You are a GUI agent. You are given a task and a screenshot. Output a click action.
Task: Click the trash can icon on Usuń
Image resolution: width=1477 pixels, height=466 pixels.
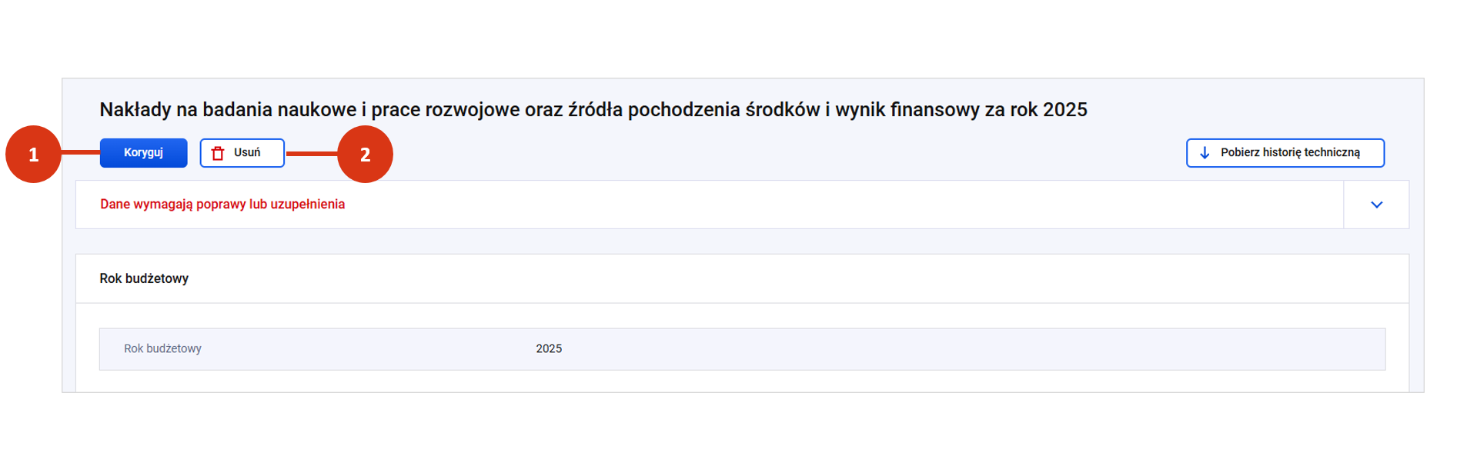tap(218, 153)
